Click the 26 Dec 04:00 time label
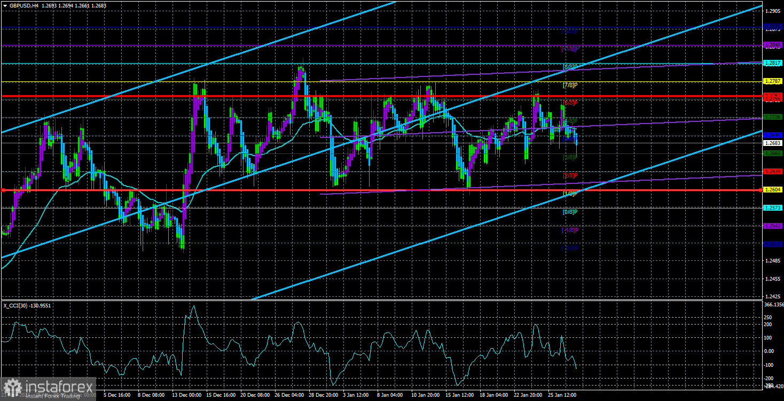 [291, 395]
